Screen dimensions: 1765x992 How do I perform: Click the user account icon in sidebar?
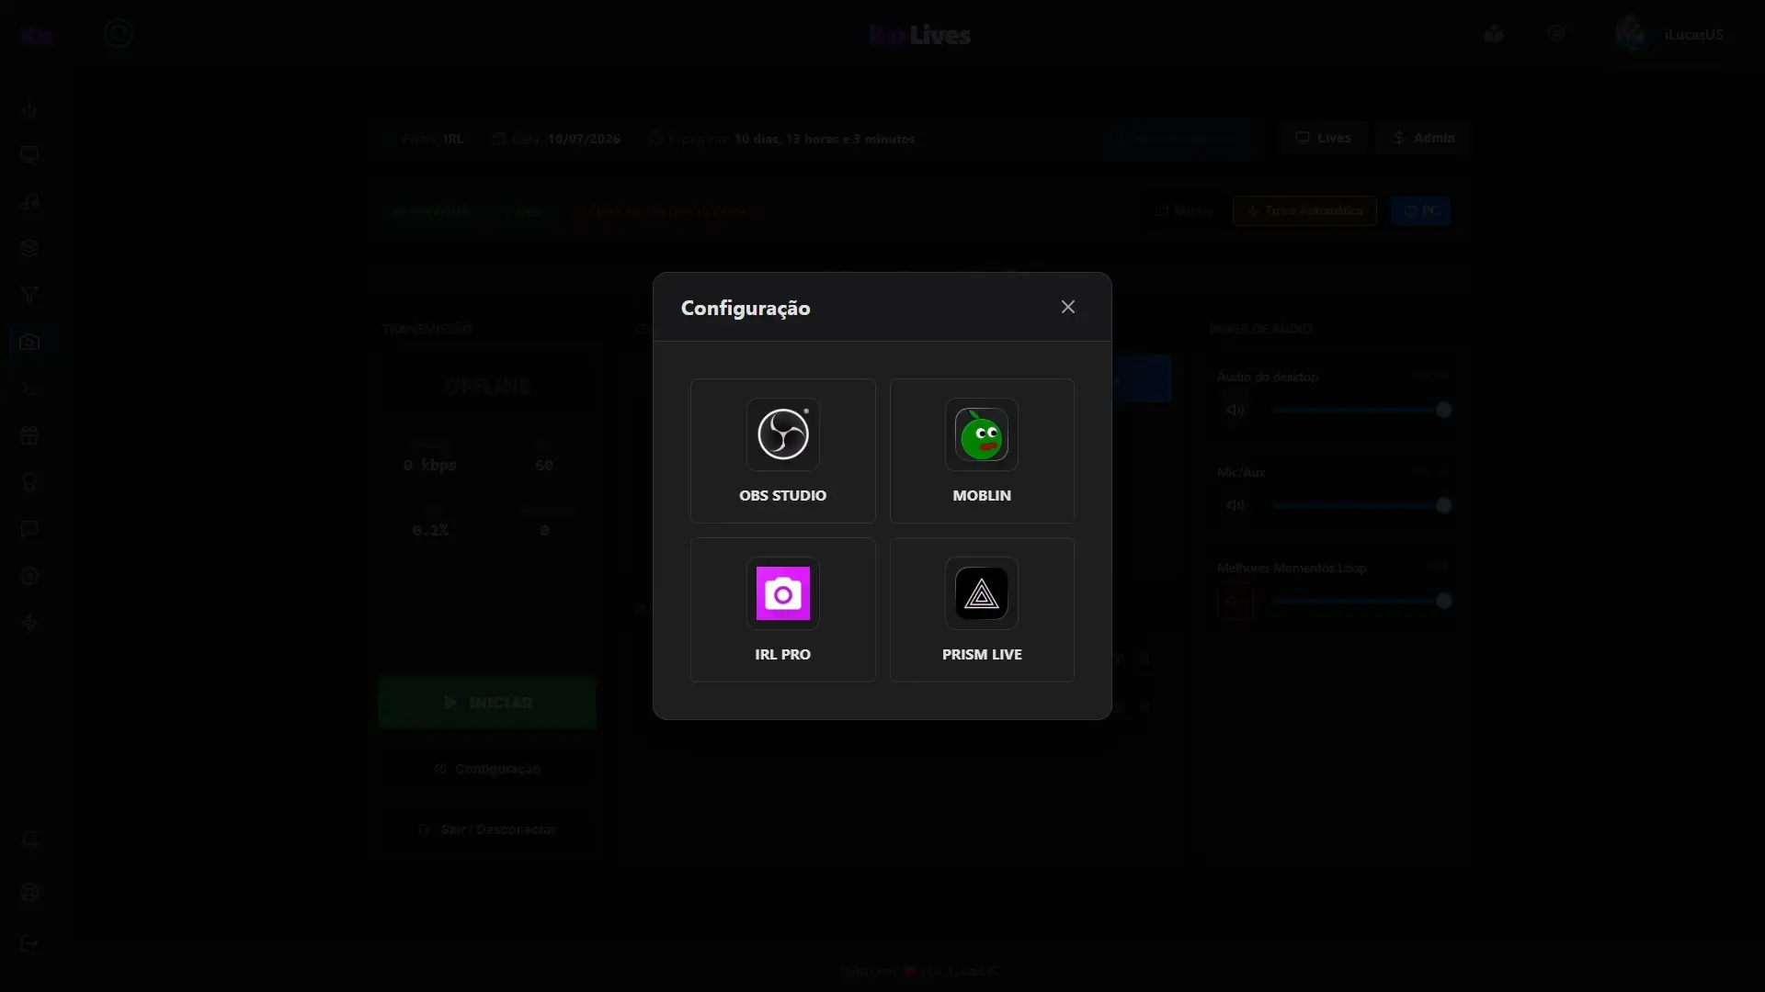29,892
